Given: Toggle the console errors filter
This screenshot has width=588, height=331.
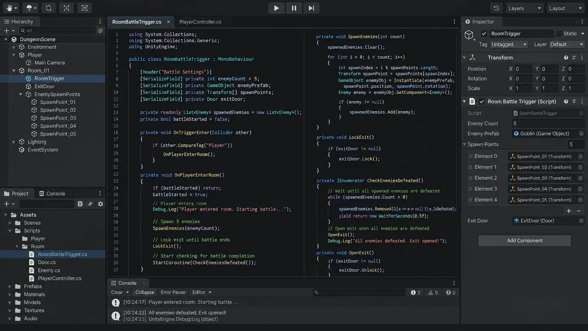Looking at the screenshot, I should tap(450, 293).
